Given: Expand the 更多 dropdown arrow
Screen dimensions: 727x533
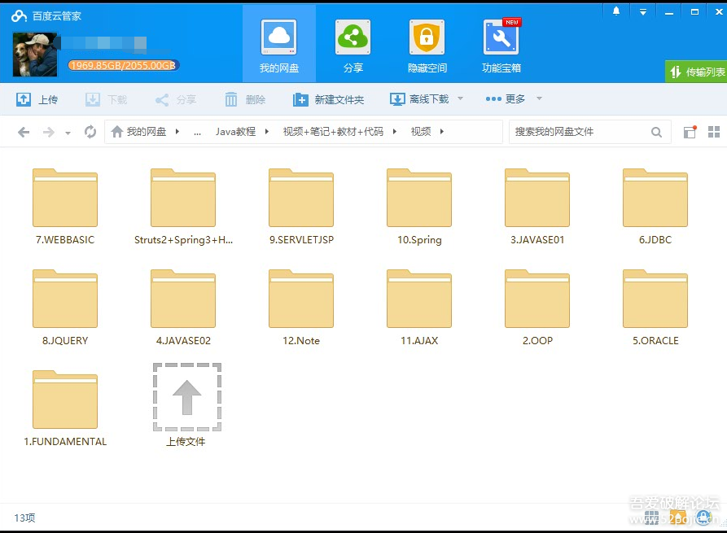Looking at the screenshot, I should tap(539, 98).
